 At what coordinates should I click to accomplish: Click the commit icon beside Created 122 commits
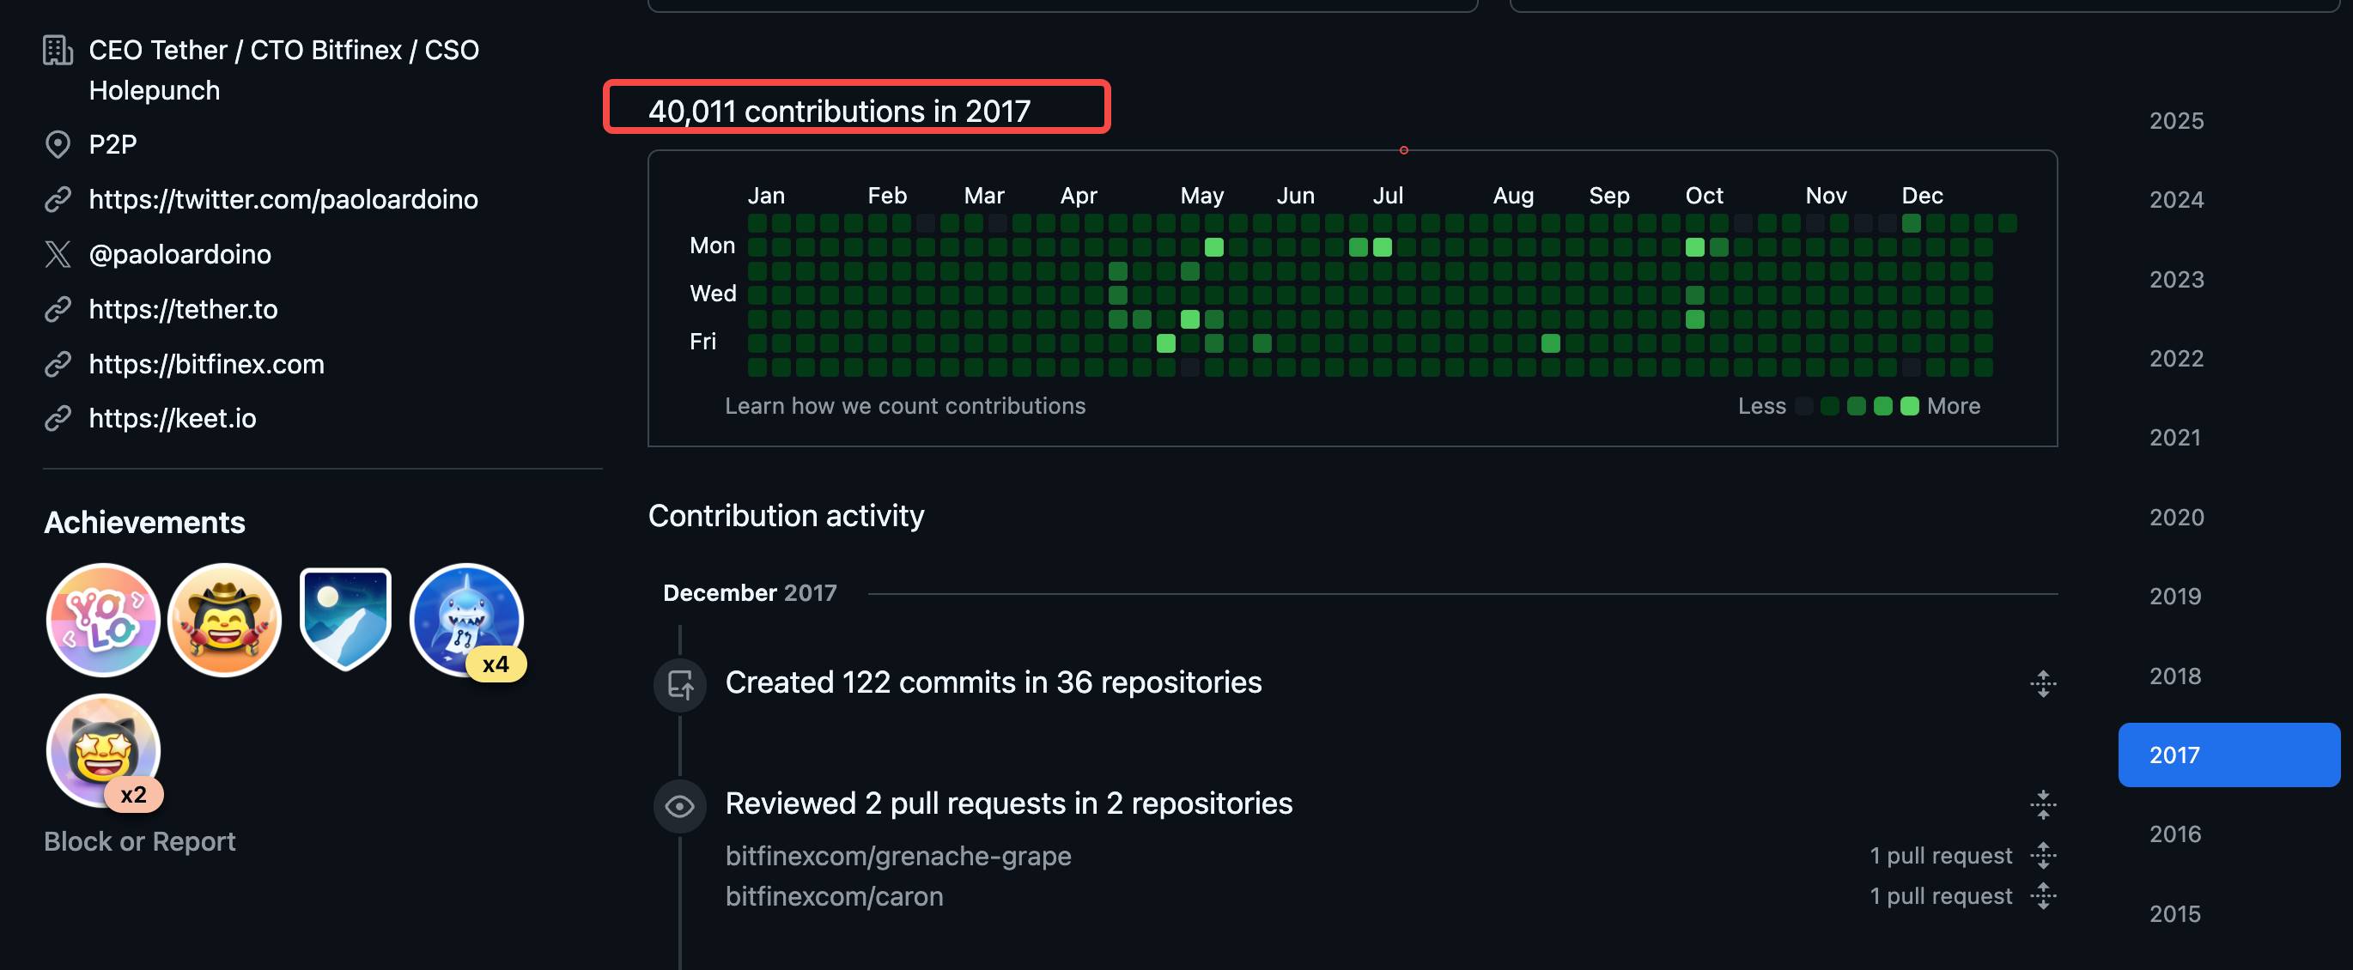pyautogui.click(x=679, y=683)
